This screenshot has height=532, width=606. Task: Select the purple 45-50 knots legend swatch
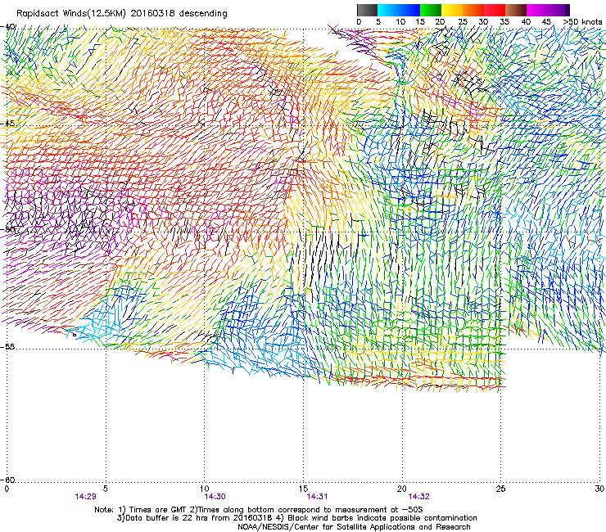click(559, 10)
